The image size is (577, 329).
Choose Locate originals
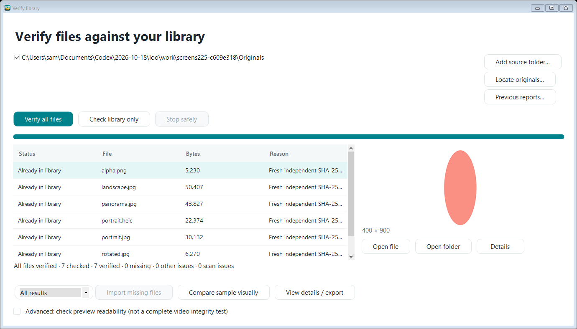click(520, 79)
